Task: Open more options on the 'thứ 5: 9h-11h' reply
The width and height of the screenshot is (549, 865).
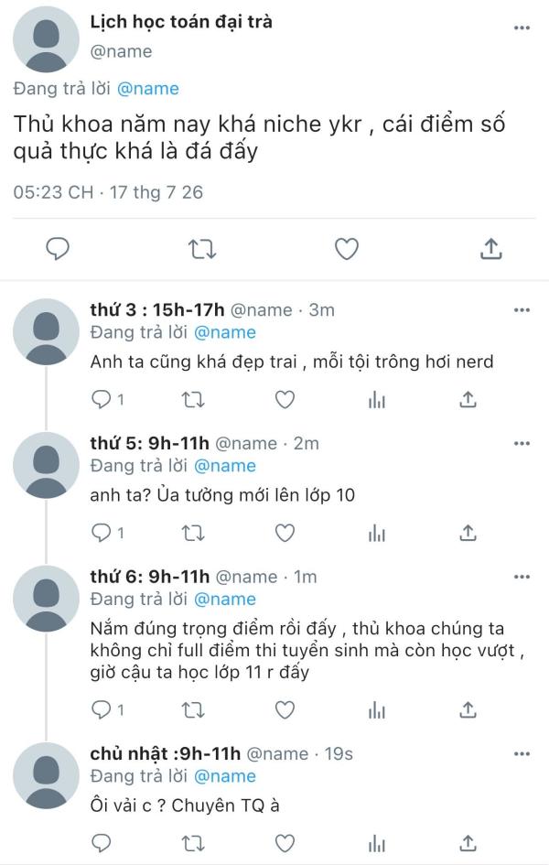Action: (x=522, y=444)
